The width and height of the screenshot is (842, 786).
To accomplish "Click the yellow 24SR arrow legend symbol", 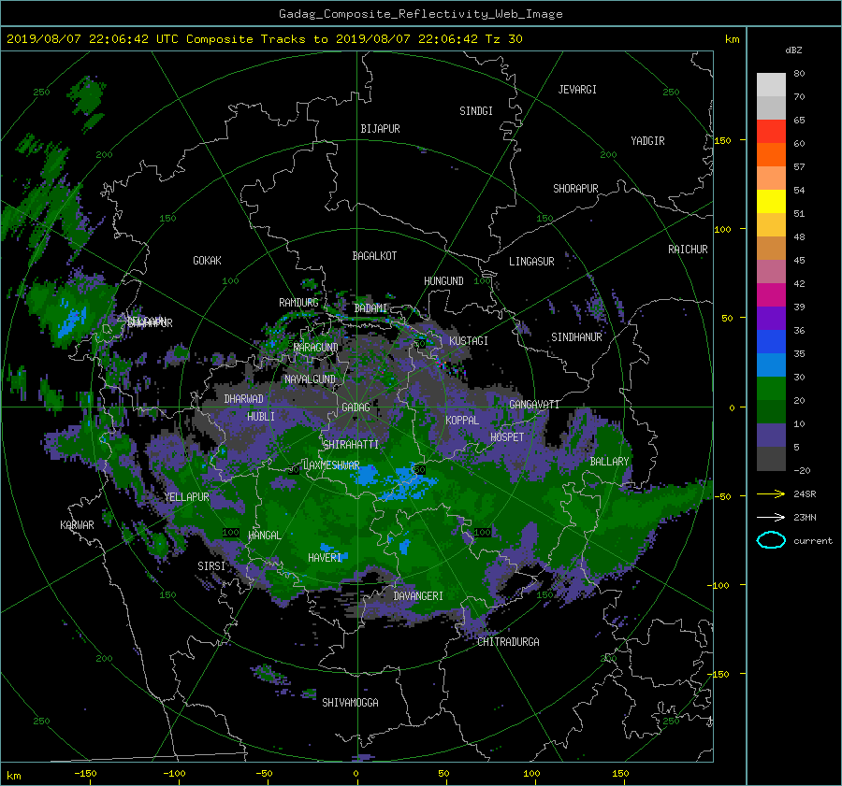I will tap(771, 494).
